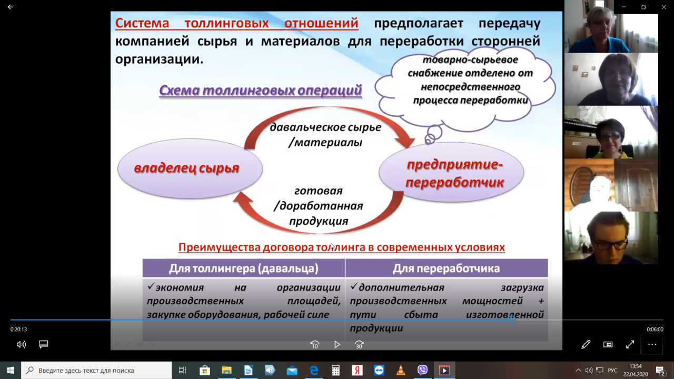Viewport: 674px width, 379px height.
Task: Skip back 10 seconds
Action: [x=314, y=345]
